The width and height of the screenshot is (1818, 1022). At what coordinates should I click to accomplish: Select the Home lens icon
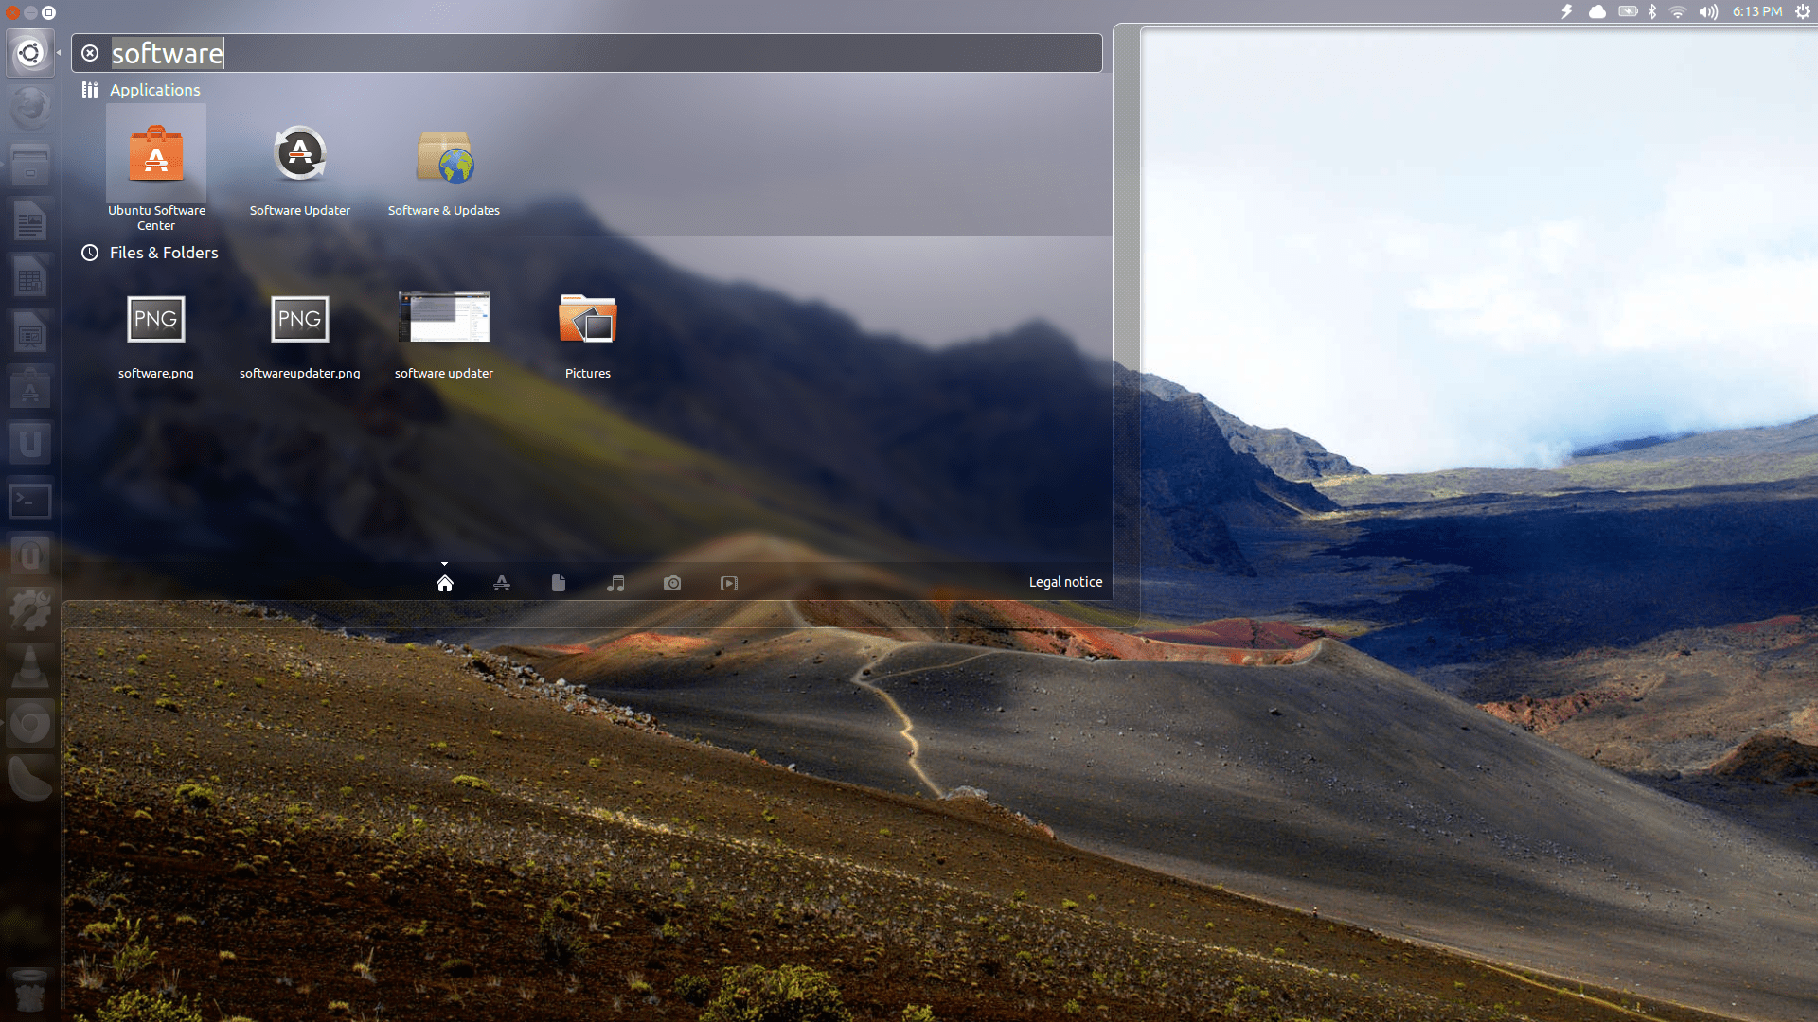[445, 583]
